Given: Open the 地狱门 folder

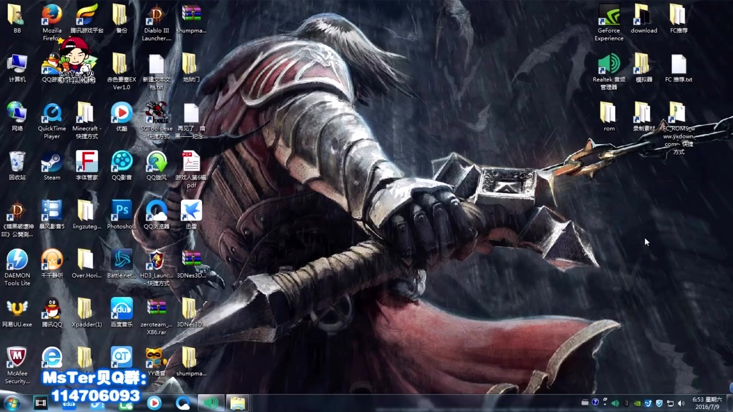Looking at the screenshot, I should (191, 68).
